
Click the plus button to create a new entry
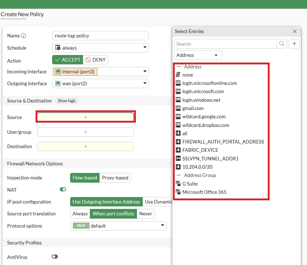[x=294, y=44]
